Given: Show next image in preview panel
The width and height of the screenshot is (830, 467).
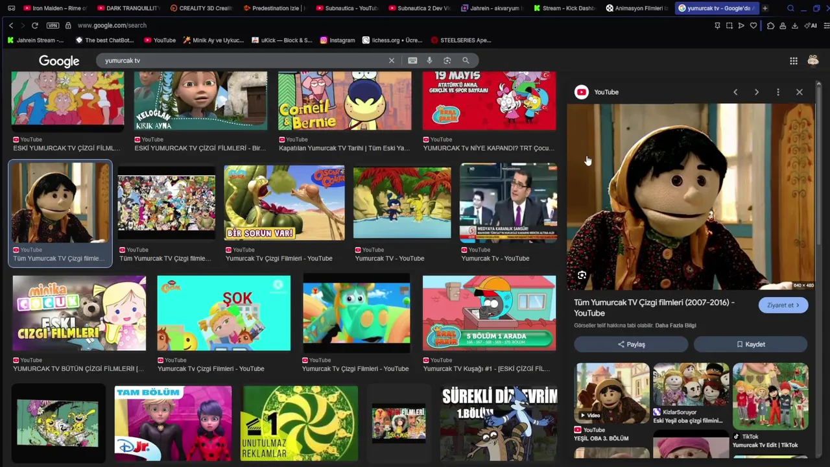Looking at the screenshot, I should [x=756, y=92].
